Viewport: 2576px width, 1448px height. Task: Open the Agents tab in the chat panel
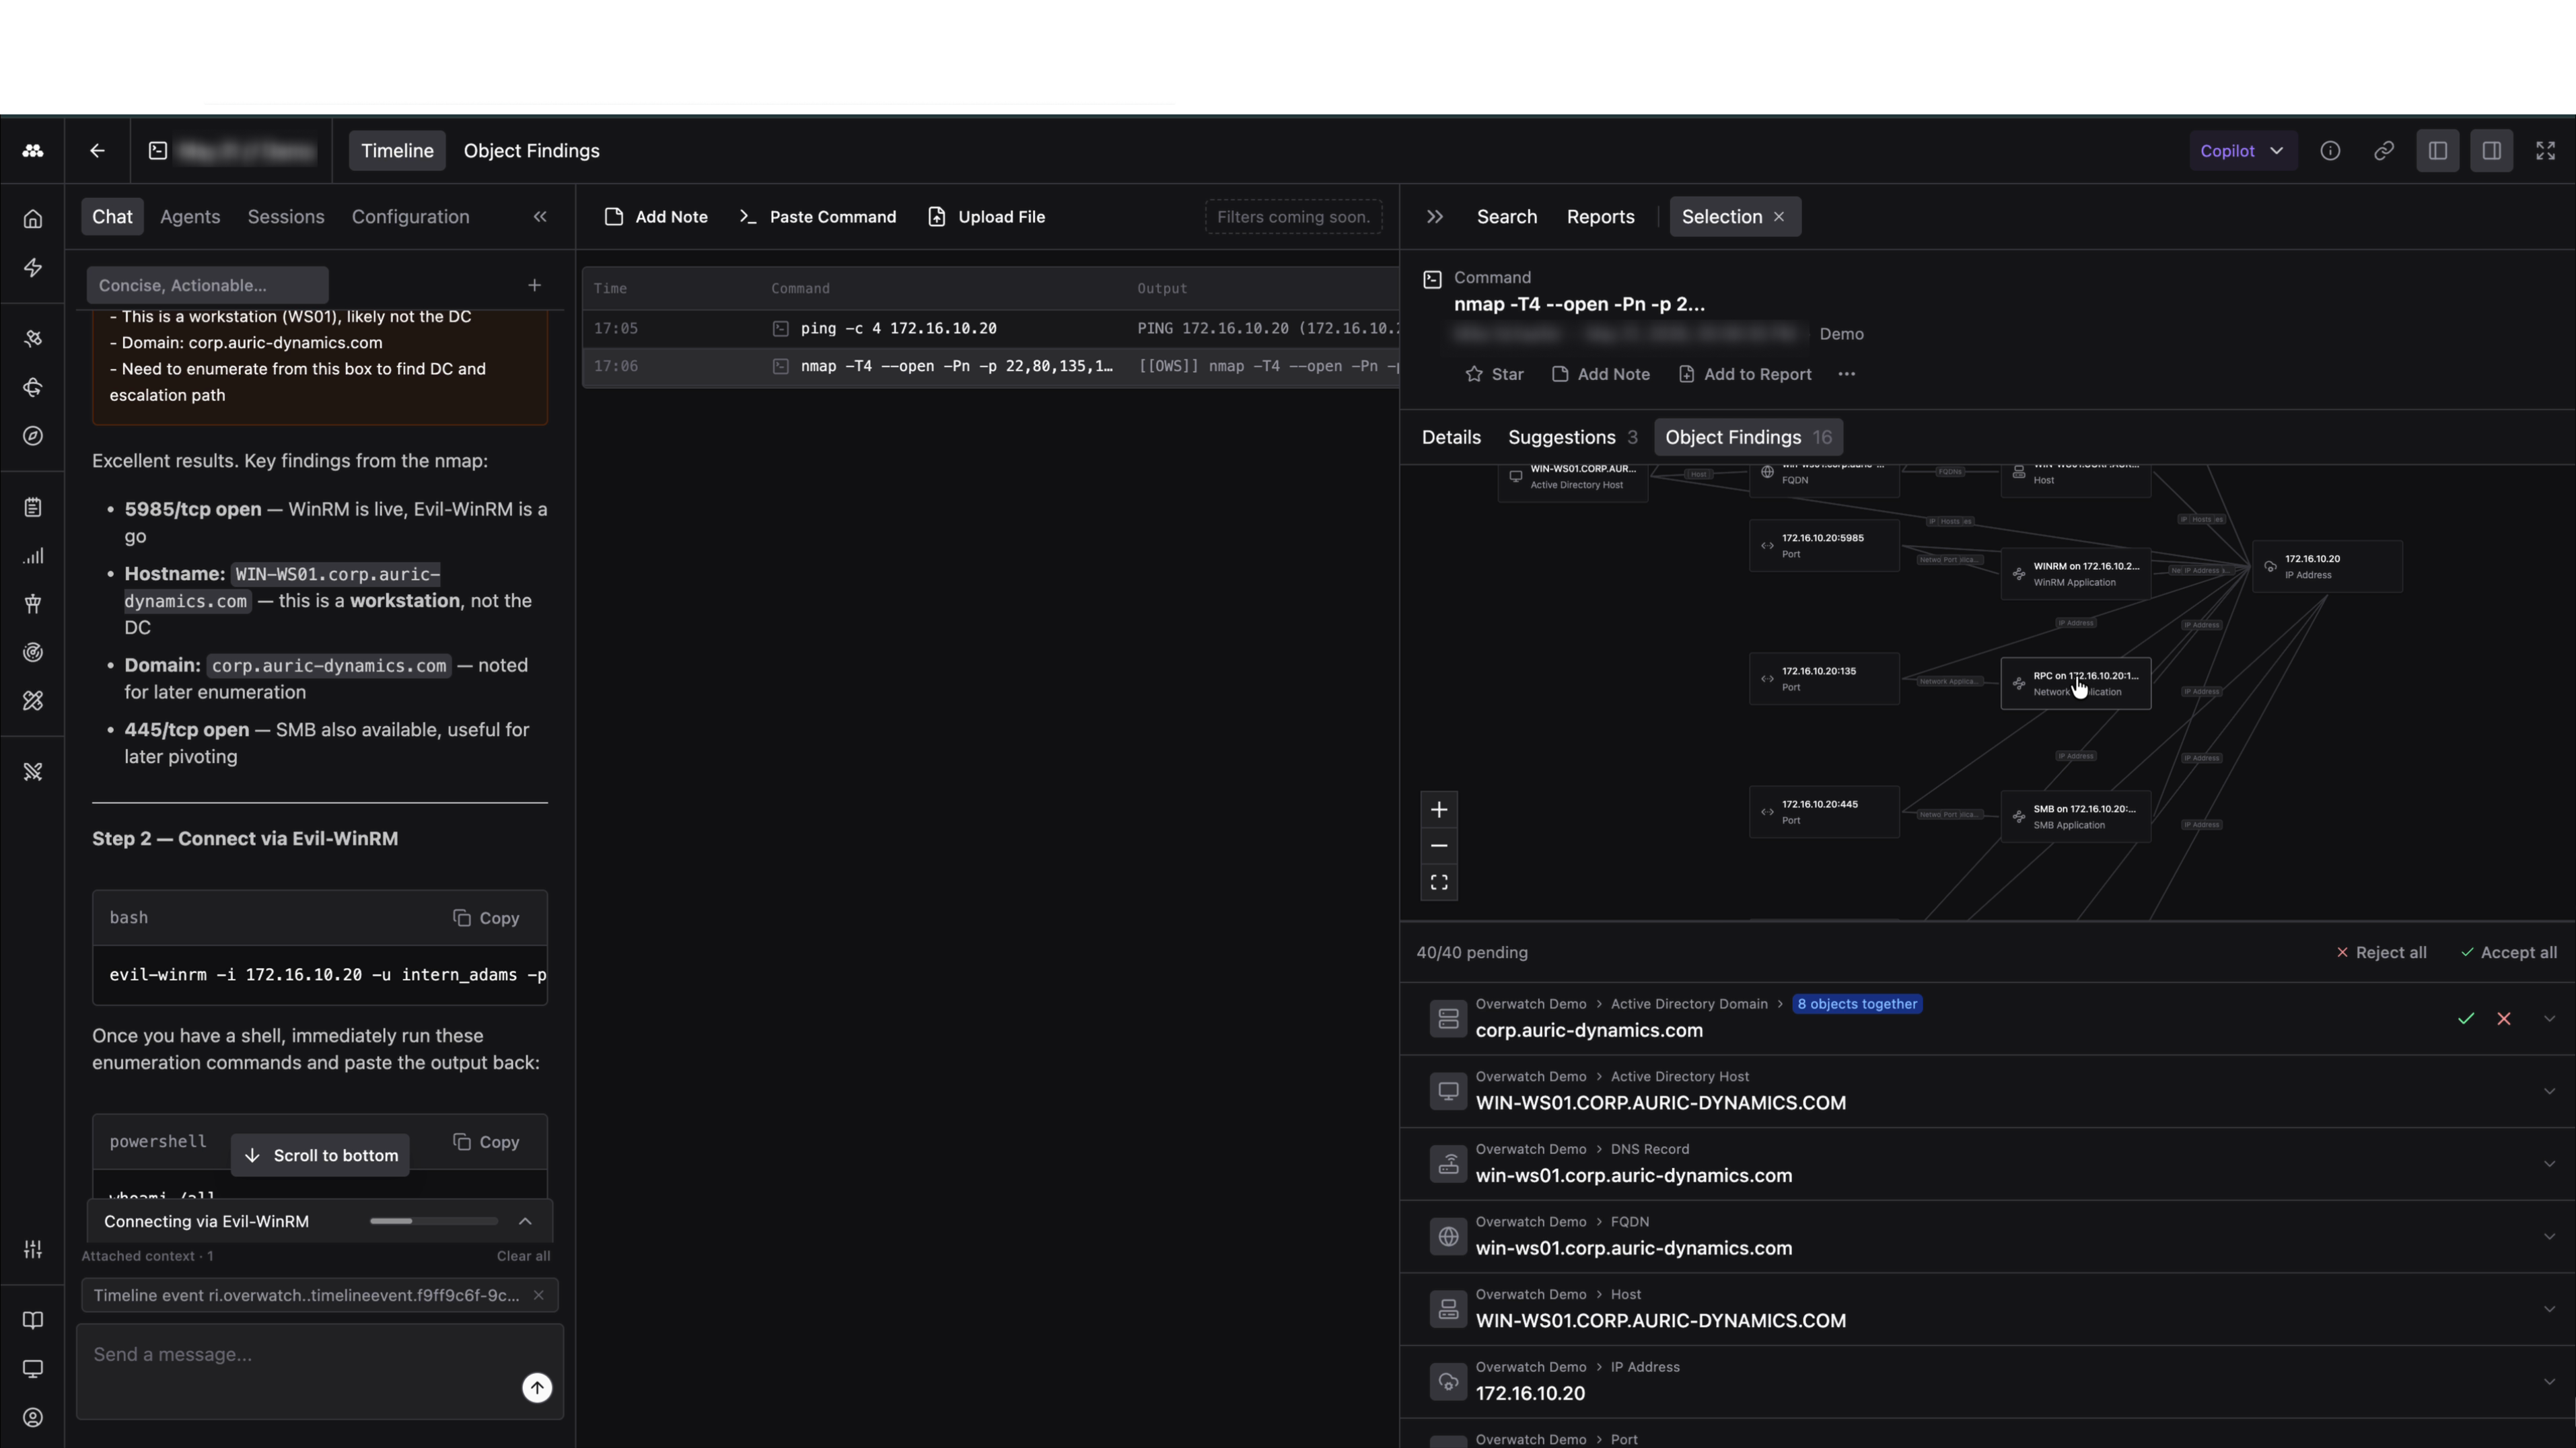point(190,217)
